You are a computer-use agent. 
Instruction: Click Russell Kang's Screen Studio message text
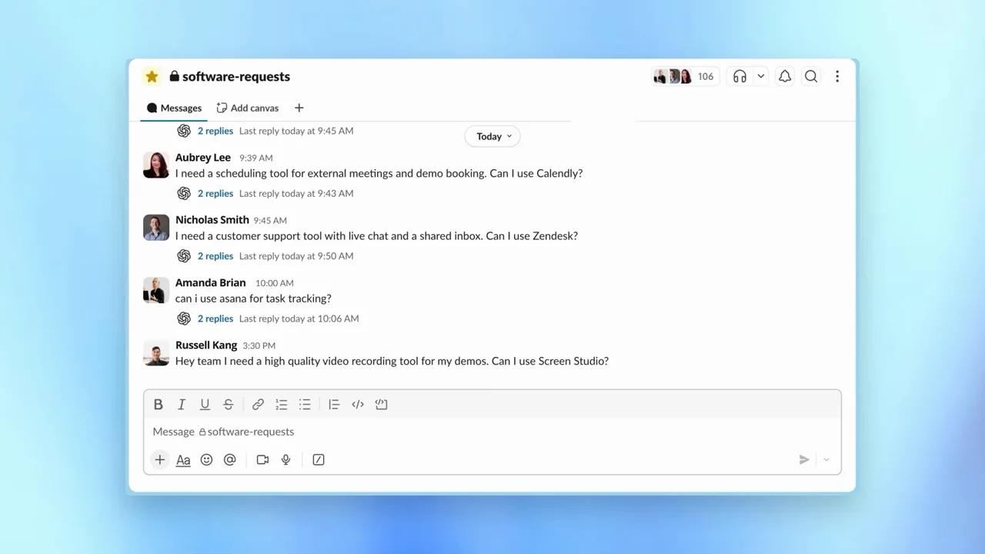coord(392,361)
